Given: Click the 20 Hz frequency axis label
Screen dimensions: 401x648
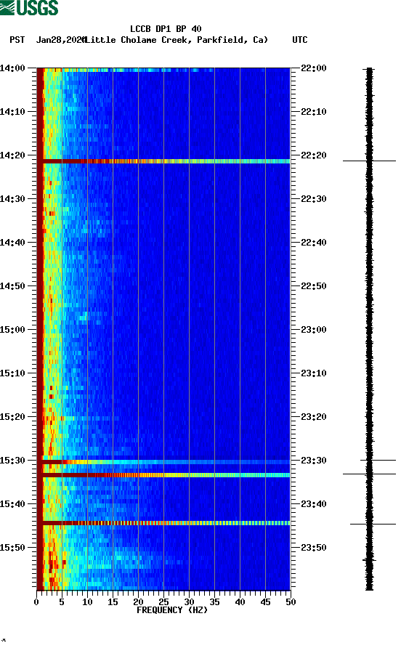Looking at the screenshot, I should click(138, 602).
